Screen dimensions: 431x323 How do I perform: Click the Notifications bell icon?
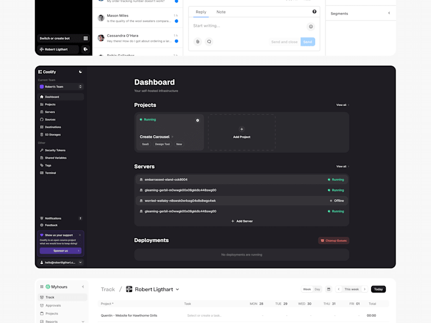42,218
